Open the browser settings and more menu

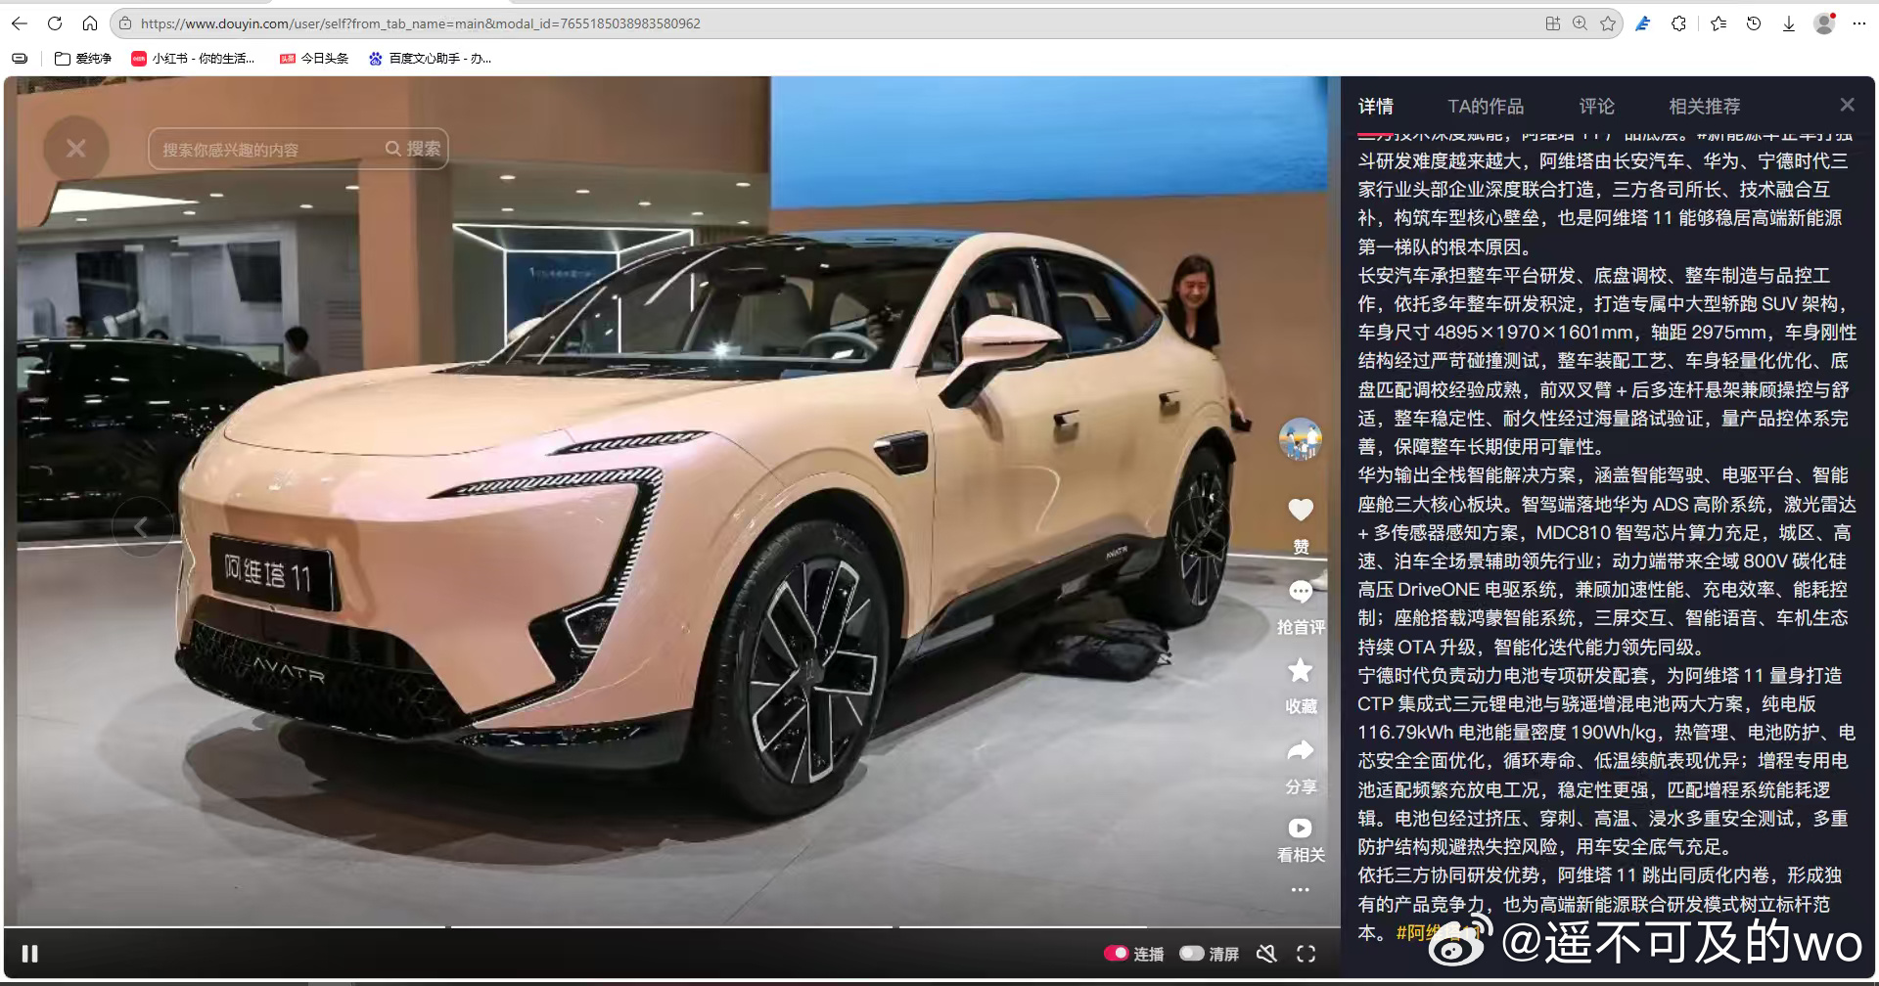1858,23
